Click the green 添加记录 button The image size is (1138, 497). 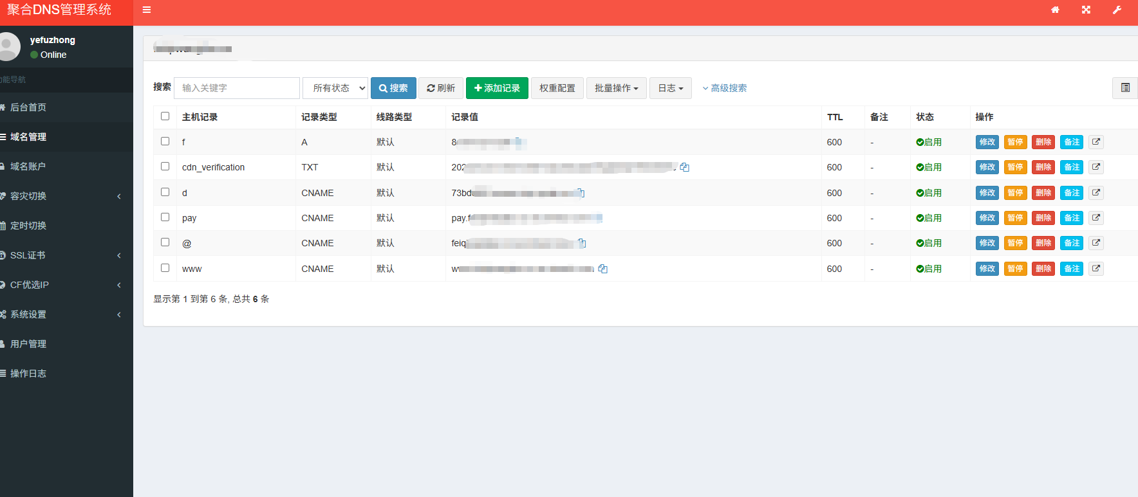[x=497, y=88]
